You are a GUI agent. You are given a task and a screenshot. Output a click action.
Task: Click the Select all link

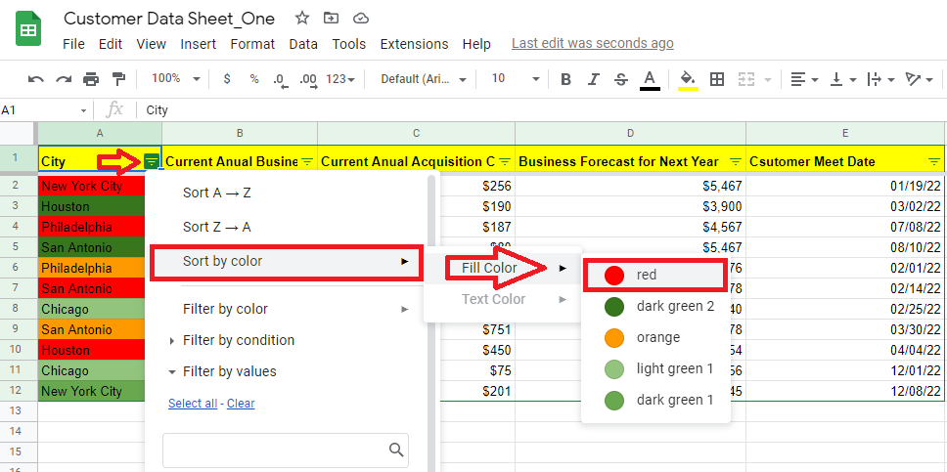[193, 404]
